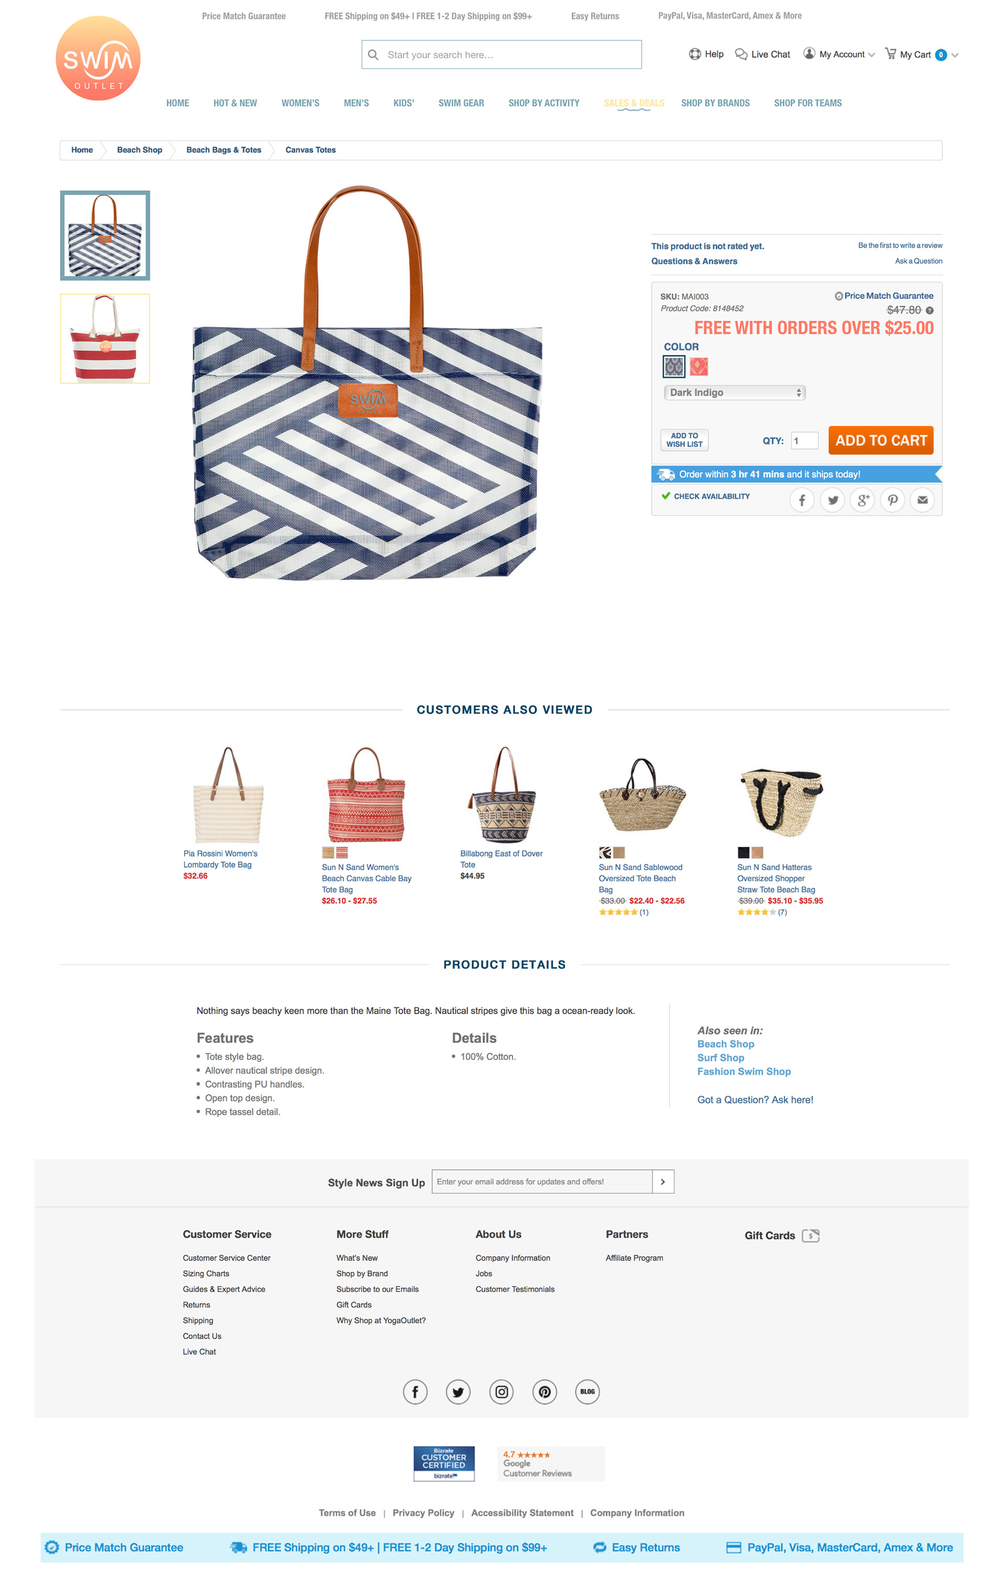Open the Dark Indigo color dropdown
Viewport: 1004px width, 1575px height.
735,392
